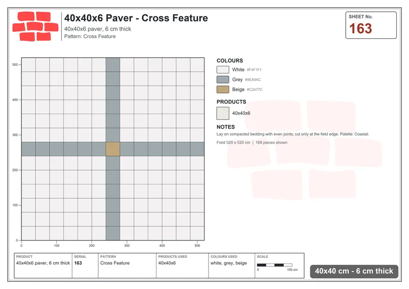
Task: Click the x-axis tick label 200
Action: [92, 246]
